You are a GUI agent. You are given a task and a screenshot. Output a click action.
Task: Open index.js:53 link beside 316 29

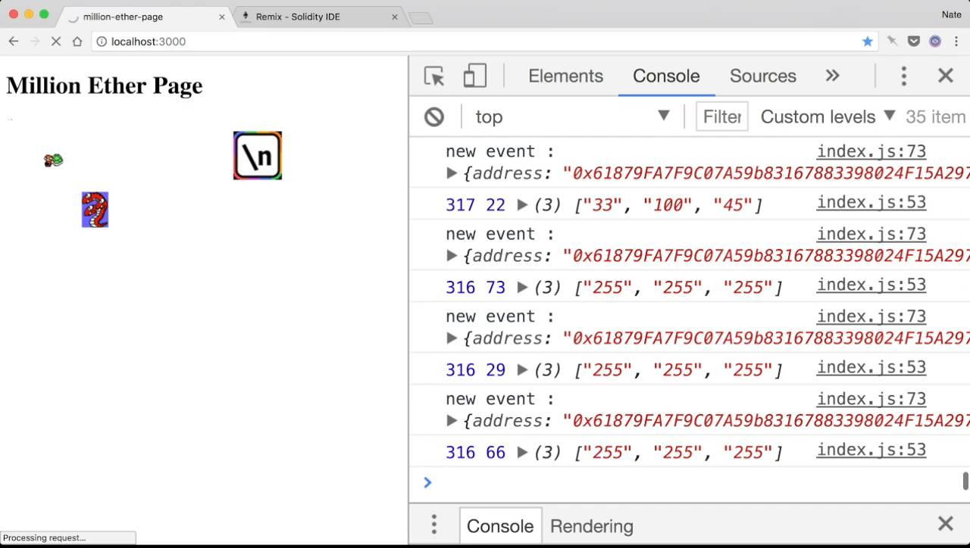pyautogui.click(x=871, y=367)
